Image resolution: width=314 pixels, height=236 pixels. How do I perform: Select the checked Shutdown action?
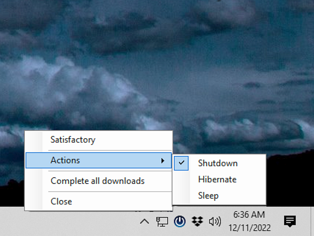point(219,163)
